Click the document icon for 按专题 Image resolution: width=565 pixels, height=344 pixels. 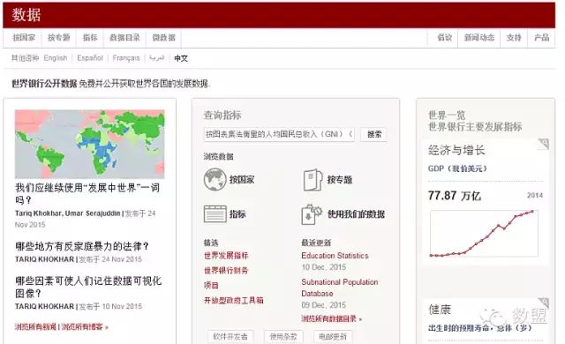coord(313,180)
